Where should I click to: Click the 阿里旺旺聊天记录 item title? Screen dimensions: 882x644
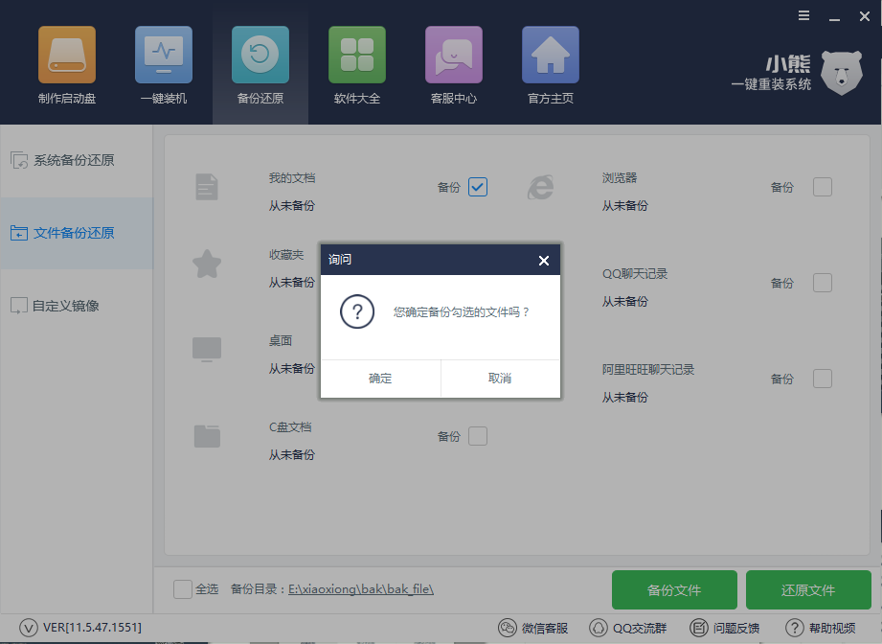pyautogui.click(x=648, y=369)
